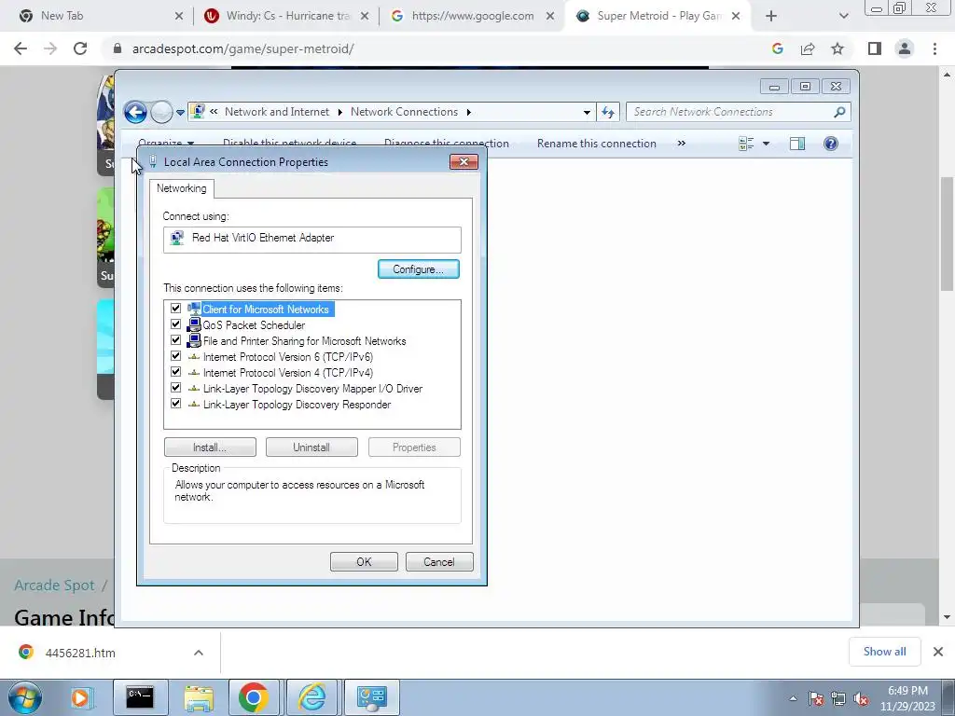This screenshot has width=955, height=716.
Task: Open a new Chrome tab with plus
Action: click(x=771, y=16)
